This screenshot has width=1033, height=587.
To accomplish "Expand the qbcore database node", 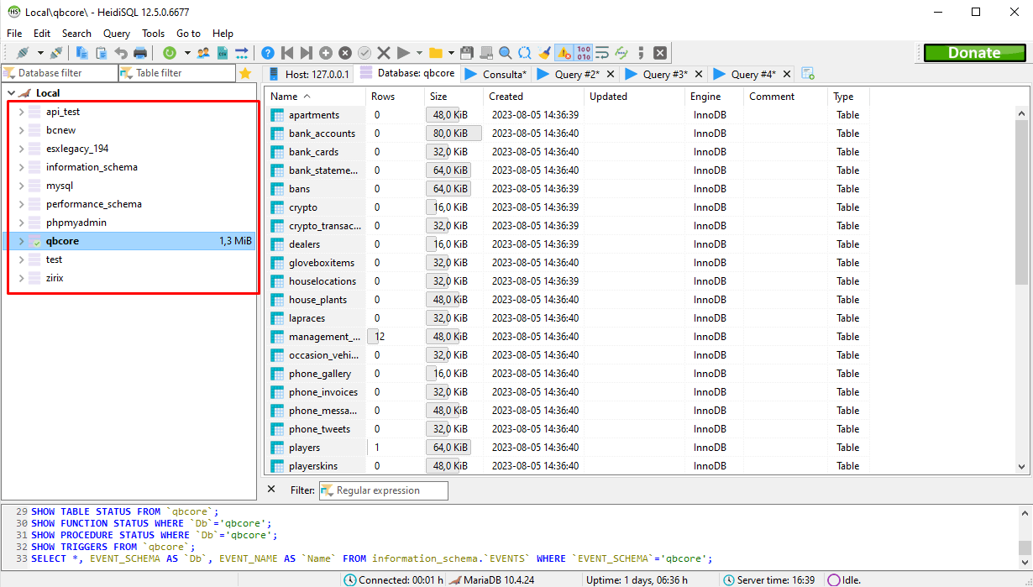I will 21,241.
